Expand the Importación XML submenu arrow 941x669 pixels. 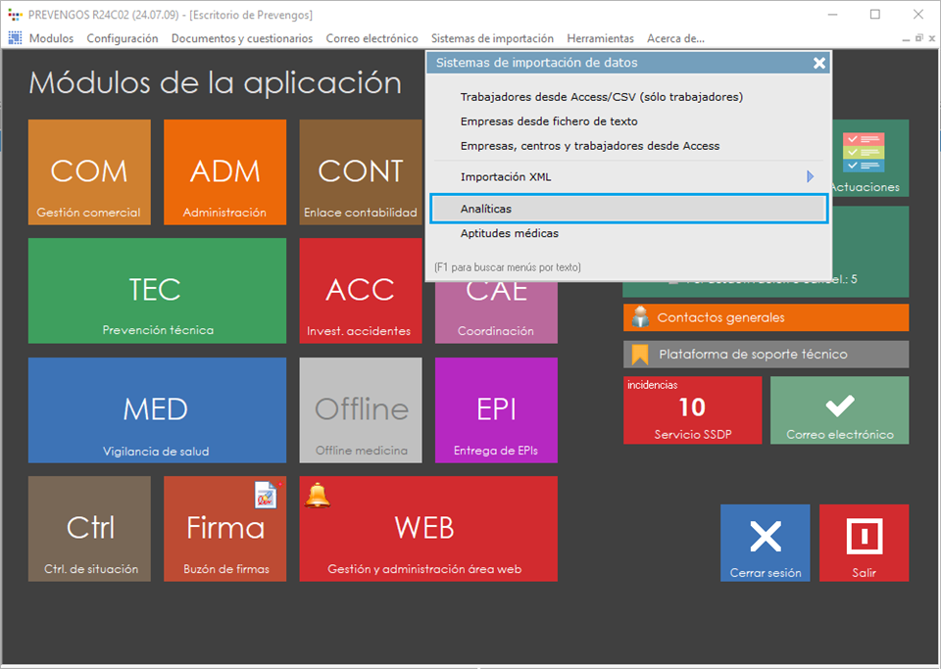coord(810,177)
